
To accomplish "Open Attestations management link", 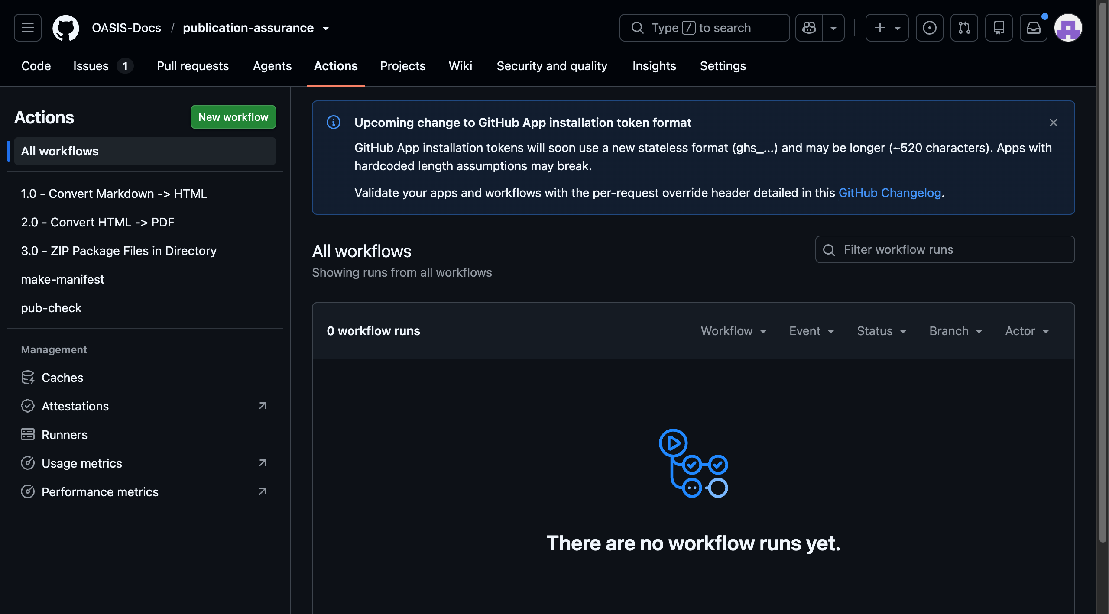I will coord(145,406).
